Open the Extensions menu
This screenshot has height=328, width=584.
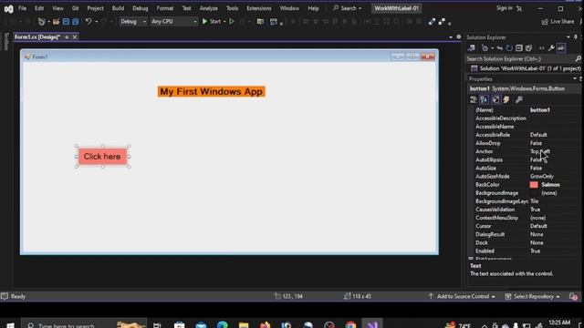pyautogui.click(x=259, y=8)
